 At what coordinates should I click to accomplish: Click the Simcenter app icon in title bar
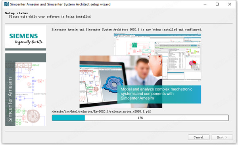tap(6, 4)
